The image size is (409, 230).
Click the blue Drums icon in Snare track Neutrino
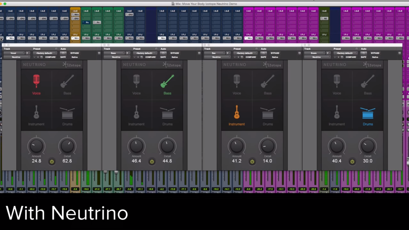tap(368, 113)
